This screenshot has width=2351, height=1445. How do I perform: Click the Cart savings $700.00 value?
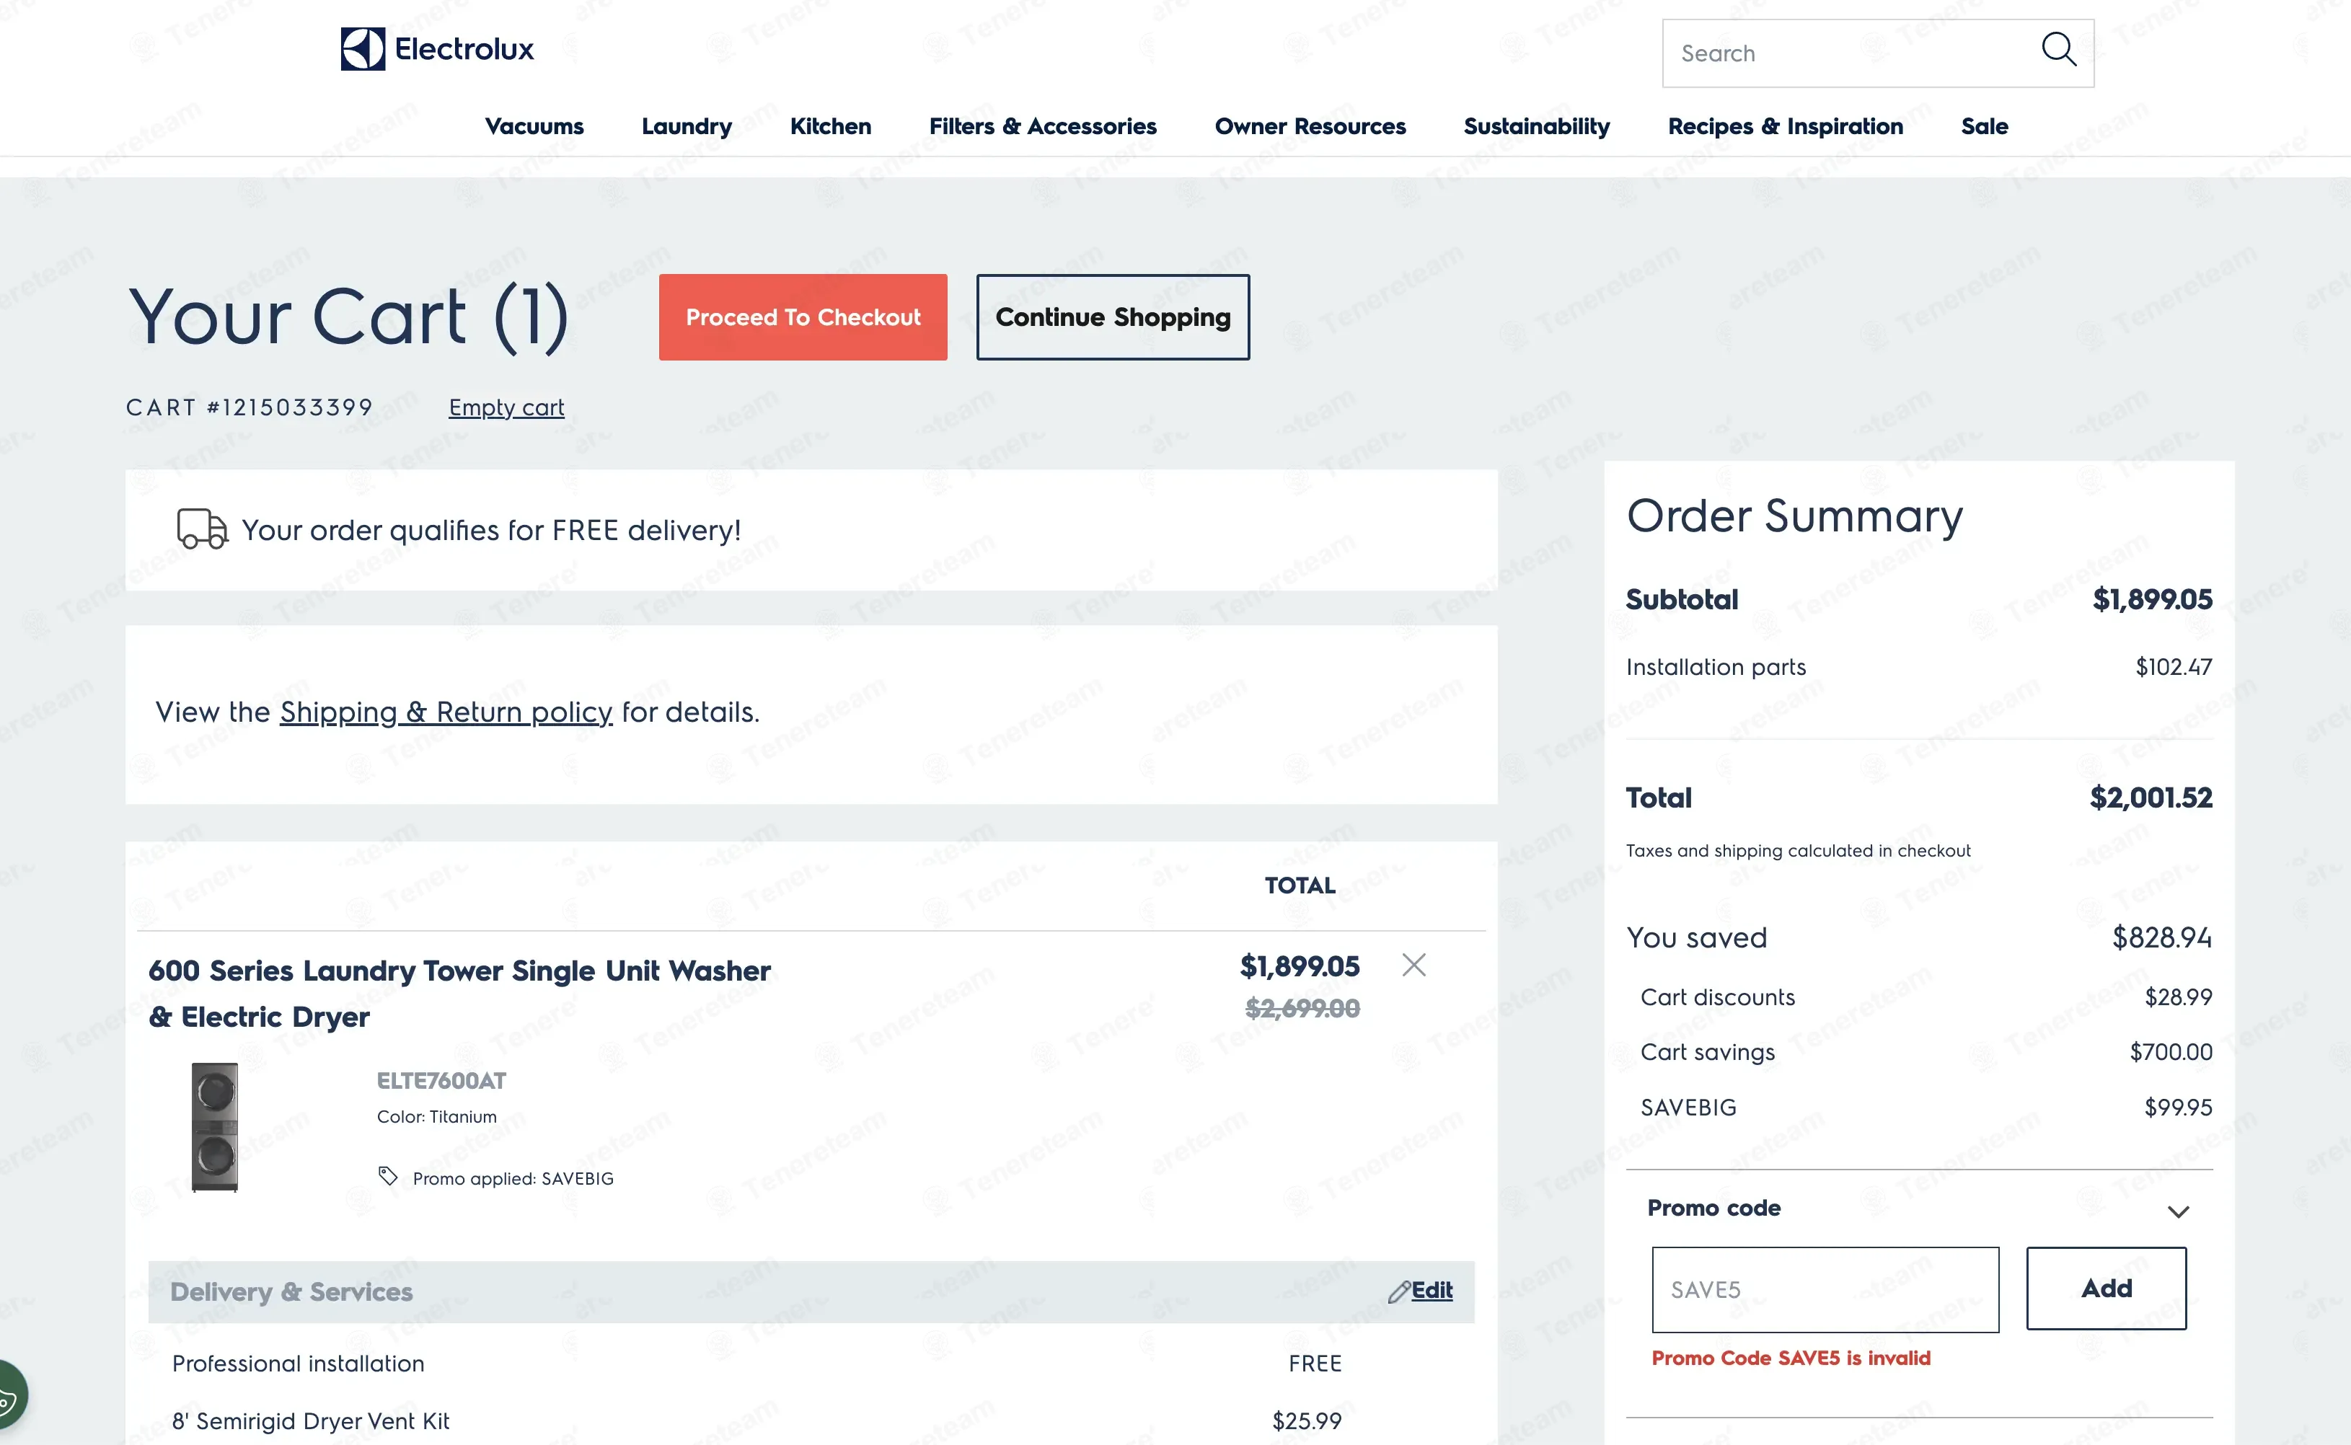pyautogui.click(x=2171, y=1052)
